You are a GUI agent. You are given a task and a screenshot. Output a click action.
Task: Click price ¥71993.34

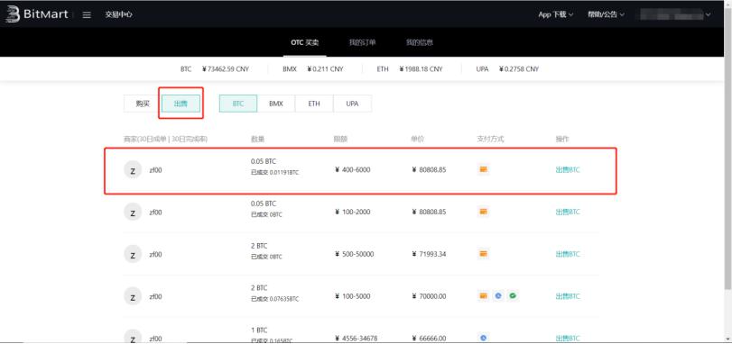429,254
